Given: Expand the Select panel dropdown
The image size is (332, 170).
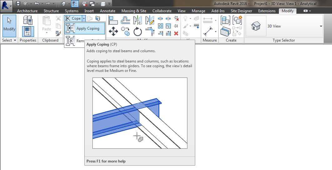Looking at the screenshot, I should (x=9, y=40).
